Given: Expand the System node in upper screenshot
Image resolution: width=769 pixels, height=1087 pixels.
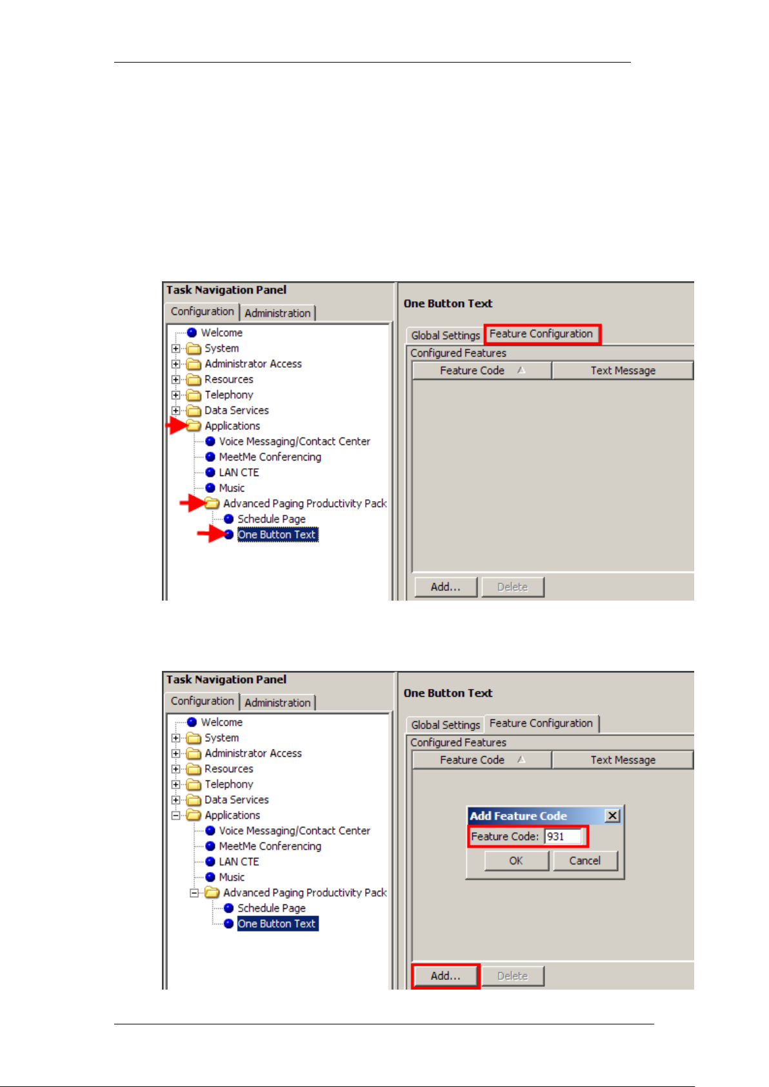Looking at the screenshot, I should point(176,348).
